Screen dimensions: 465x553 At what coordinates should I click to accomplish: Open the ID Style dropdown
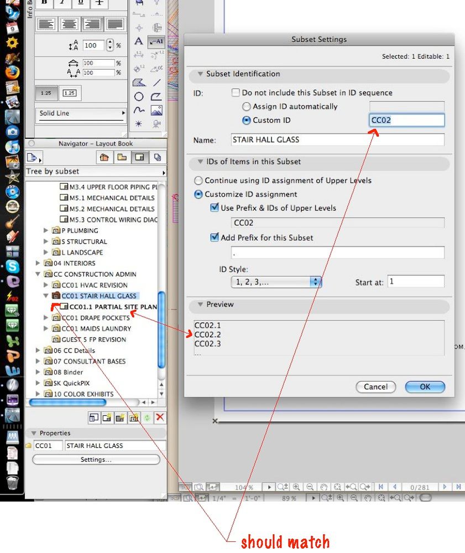(x=276, y=282)
